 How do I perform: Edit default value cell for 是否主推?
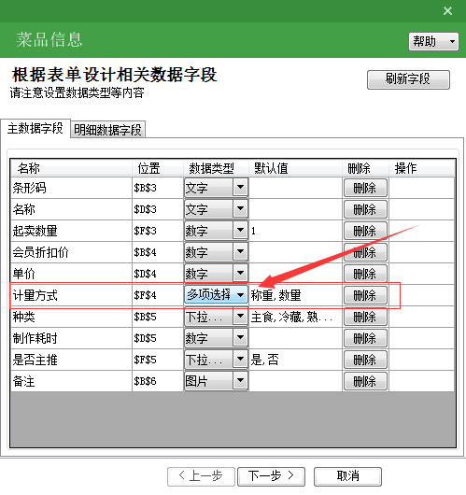295,360
